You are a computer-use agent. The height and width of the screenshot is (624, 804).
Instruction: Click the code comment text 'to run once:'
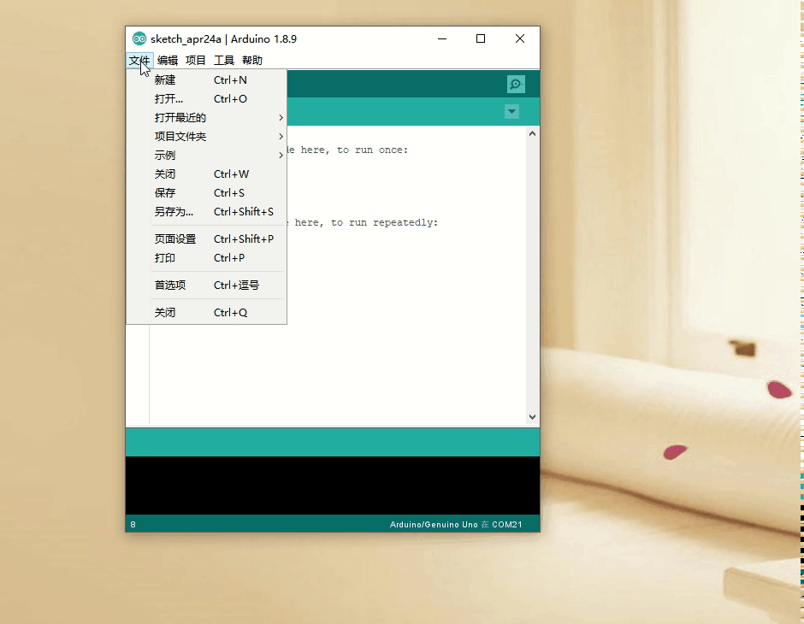[373, 150]
